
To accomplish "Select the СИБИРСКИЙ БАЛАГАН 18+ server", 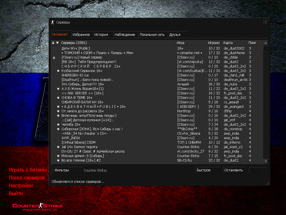I will (x=157, y=102).
